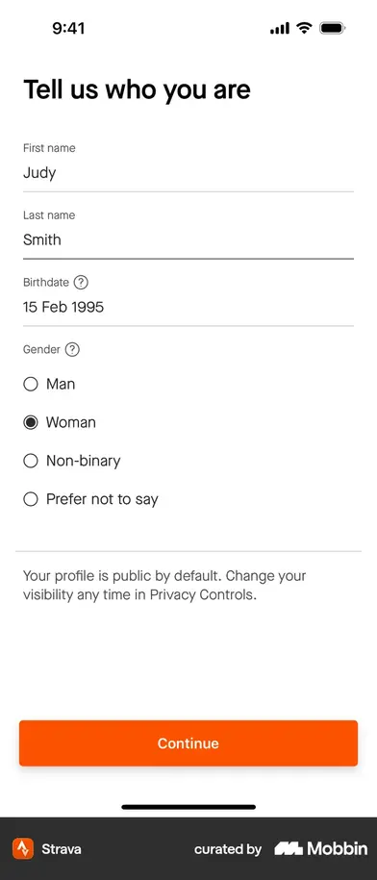Click the orange Continue button

pos(188,743)
